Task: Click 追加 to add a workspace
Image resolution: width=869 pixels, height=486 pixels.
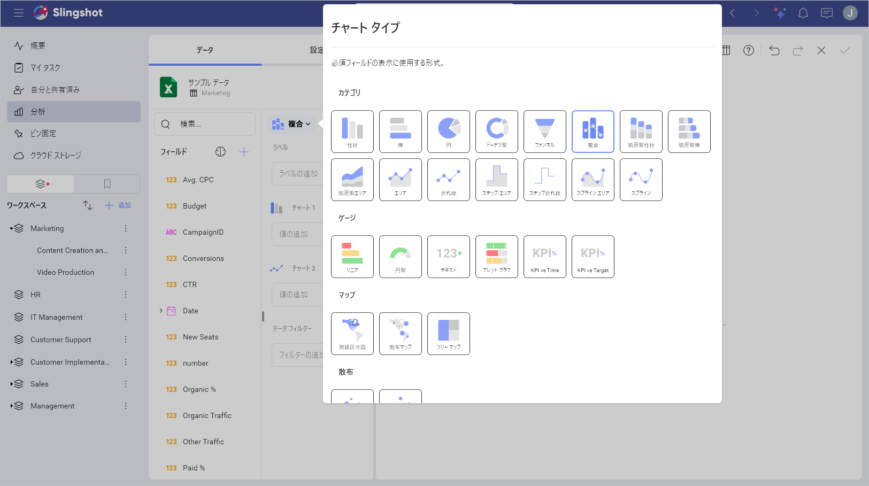Action: click(x=118, y=205)
